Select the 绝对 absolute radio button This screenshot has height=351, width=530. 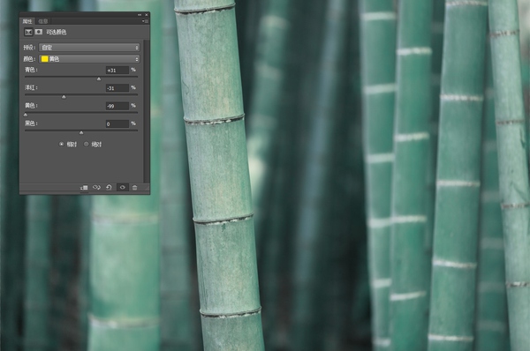coord(87,144)
